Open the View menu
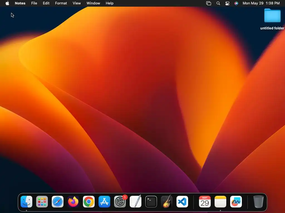 point(77,3)
